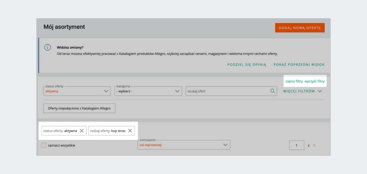Tick the zaznacz wszystkie checkbox
Viewport: 367px width, 174px height.
tap(44, 145)
